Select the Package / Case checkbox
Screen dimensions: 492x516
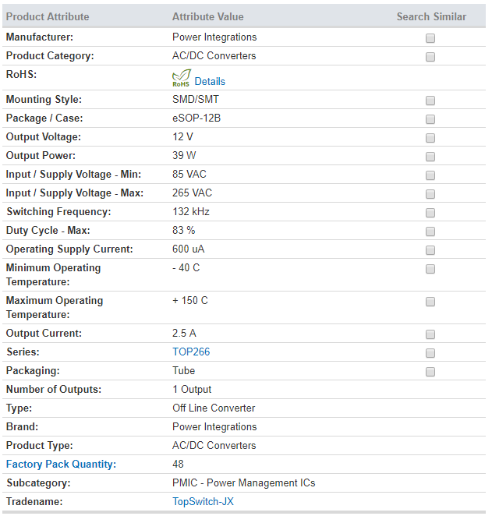click(x=430, y=119)
